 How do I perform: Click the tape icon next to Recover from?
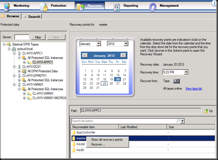(176, 81)
